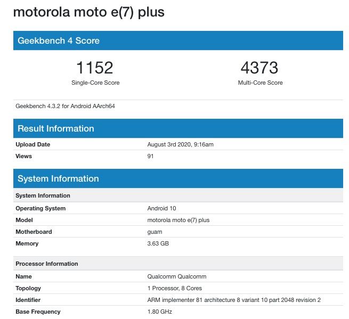Click the processor Name label
349x319 pixels.
click(x=23, y=276)
